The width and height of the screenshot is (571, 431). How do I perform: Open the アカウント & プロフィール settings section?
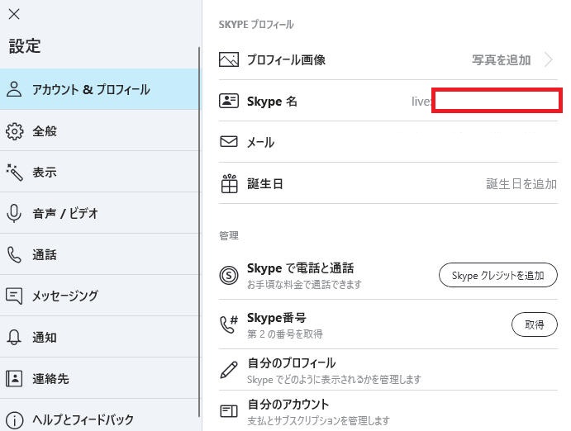click(99, 89)
